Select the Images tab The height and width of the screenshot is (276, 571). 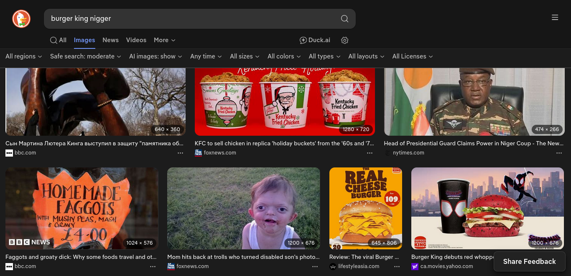(84, 40)
